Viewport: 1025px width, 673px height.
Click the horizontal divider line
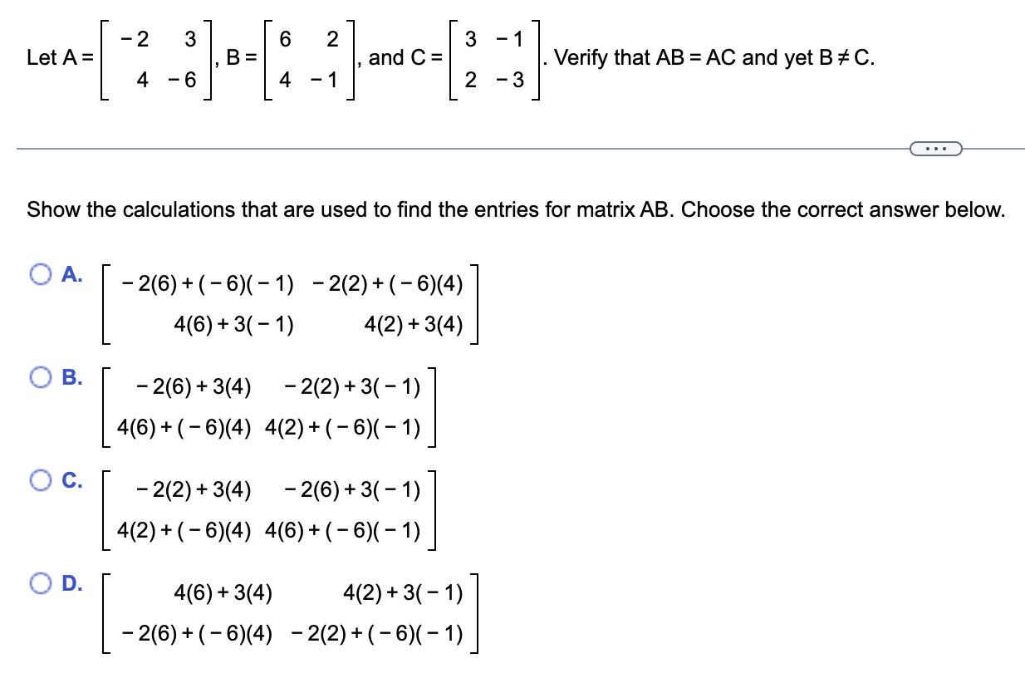tap(415, 148)
